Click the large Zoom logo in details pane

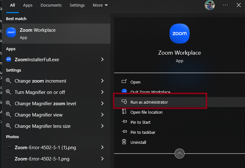tap(179, 34)
